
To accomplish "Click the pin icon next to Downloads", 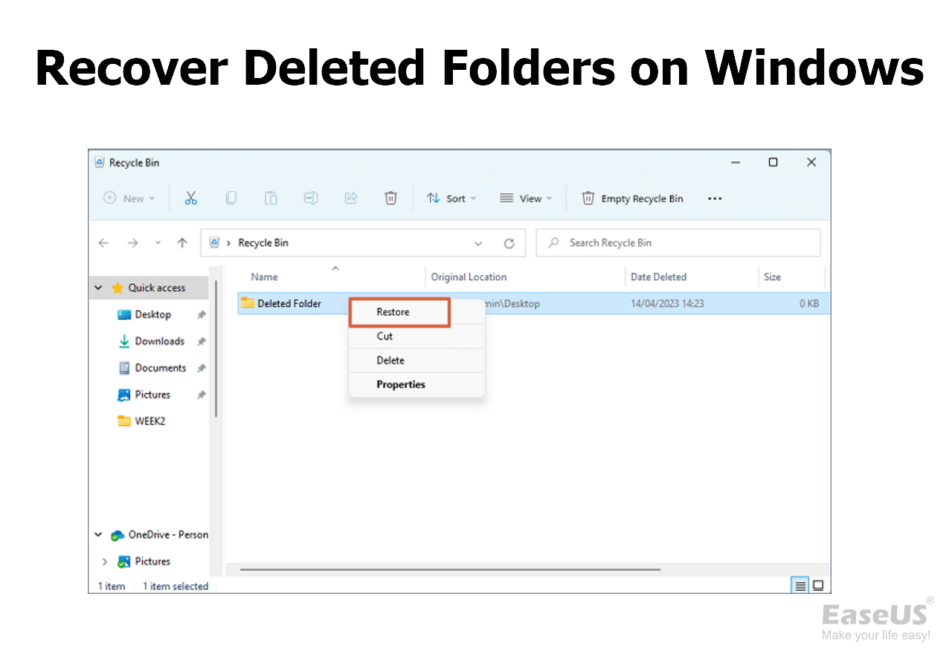I will coord(201,342).
